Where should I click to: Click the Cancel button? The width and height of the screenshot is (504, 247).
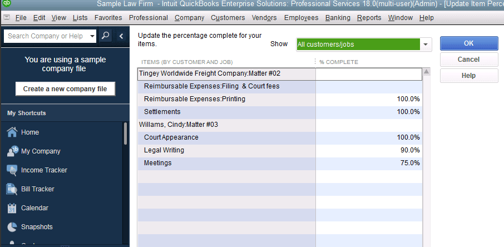[x=469, y=60]
